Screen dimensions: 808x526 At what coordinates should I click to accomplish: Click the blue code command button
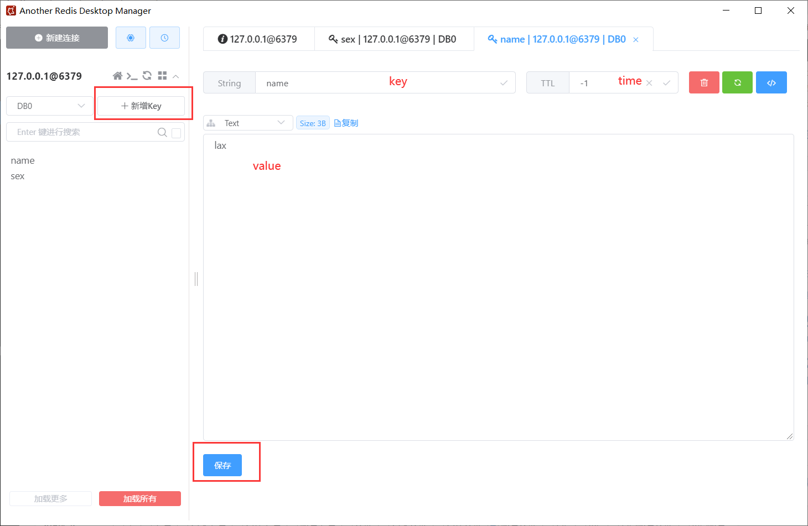771,82
